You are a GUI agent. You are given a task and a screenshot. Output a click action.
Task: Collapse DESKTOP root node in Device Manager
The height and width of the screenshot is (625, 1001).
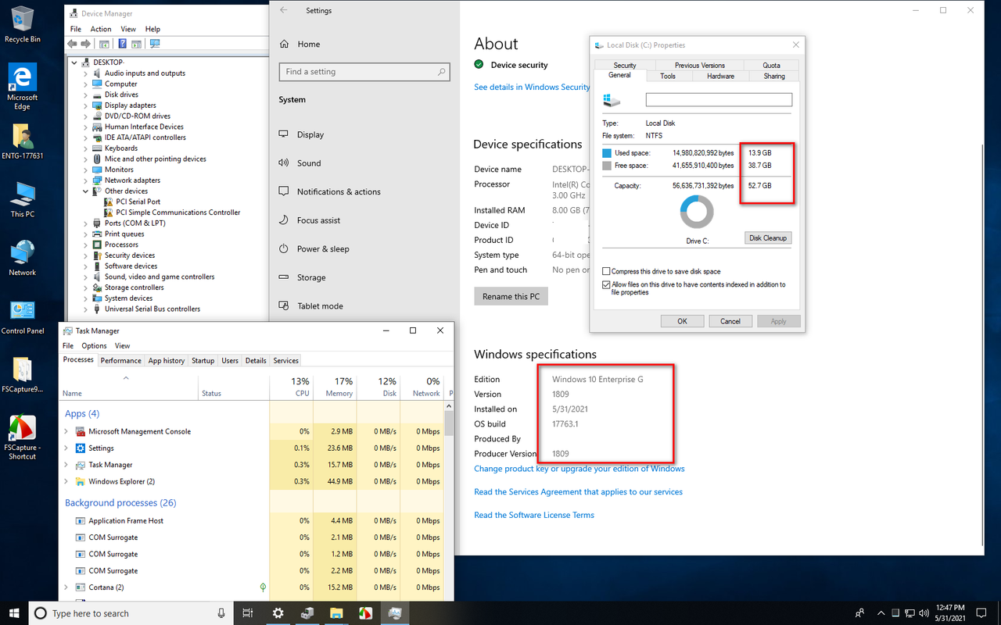click(74, 62)
